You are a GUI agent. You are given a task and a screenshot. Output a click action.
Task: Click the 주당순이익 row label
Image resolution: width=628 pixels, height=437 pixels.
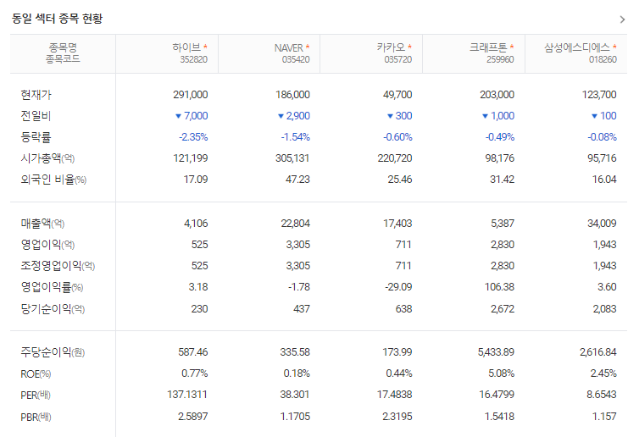pyautogui.click(x=53, y=352)
